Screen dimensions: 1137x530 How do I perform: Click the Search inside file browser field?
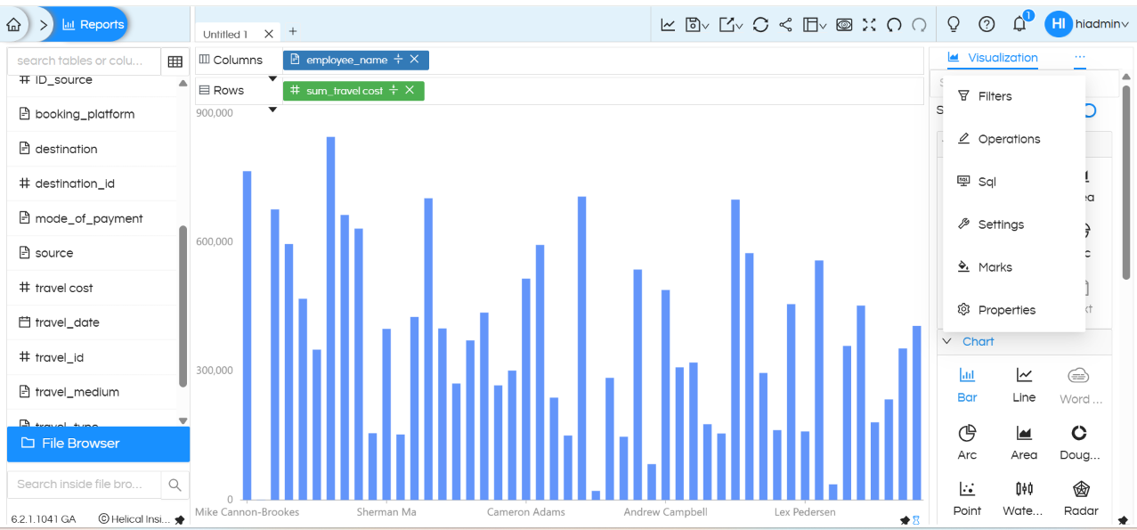tap(85, 485)
